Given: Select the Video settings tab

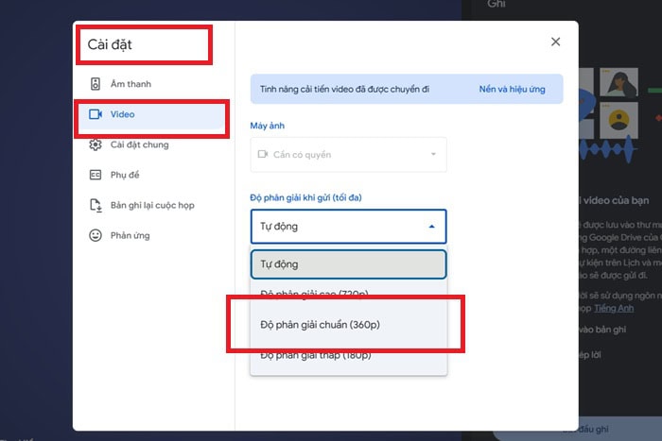Looking at the screenshot, I should [151, 114].
